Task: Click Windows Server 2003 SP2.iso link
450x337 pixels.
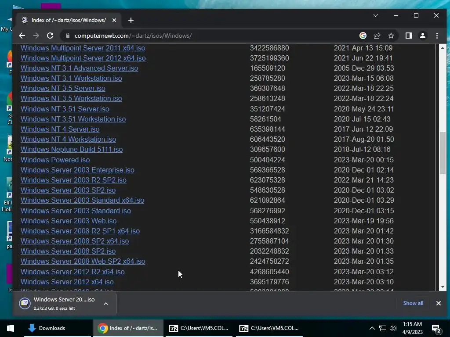Action: [68, 190]
